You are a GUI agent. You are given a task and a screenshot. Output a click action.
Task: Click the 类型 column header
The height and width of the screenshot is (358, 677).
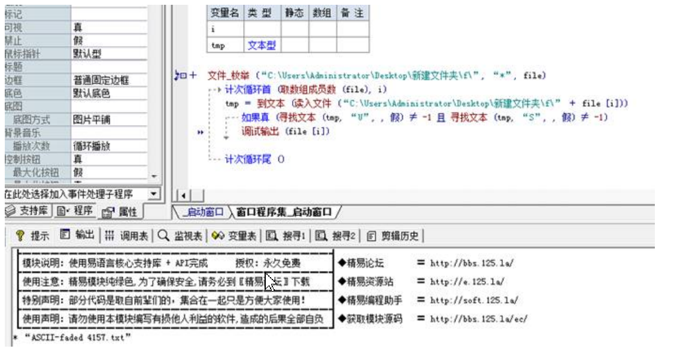(x=263, y=13)
